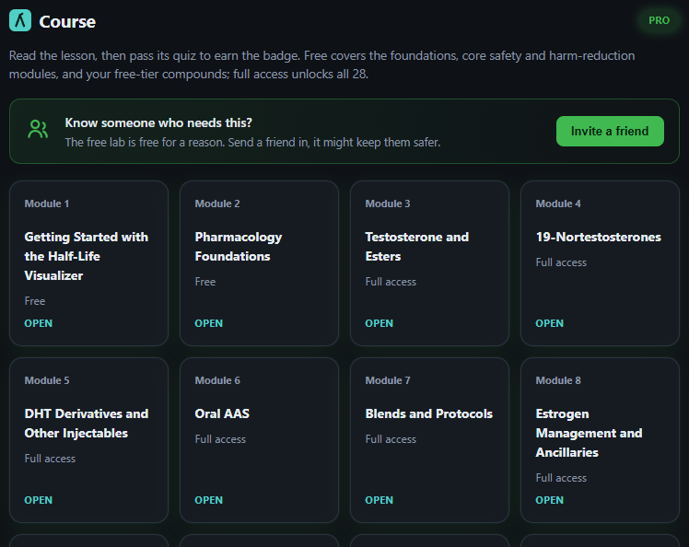Select the Estrogen Management and Ancillaries title
This screenshot has width=689, height=547.
point(589,433)
